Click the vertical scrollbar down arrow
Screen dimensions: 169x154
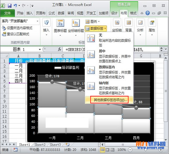pyautogui.click(x=166, y=140)
